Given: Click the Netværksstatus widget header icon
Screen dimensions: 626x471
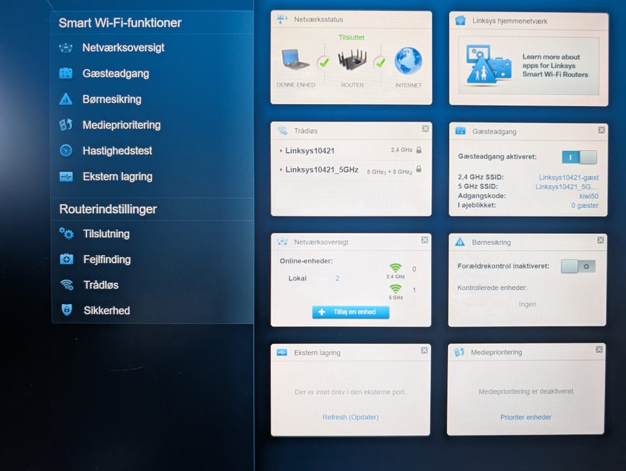Looking at the screenshot, I should click(282, 19).
